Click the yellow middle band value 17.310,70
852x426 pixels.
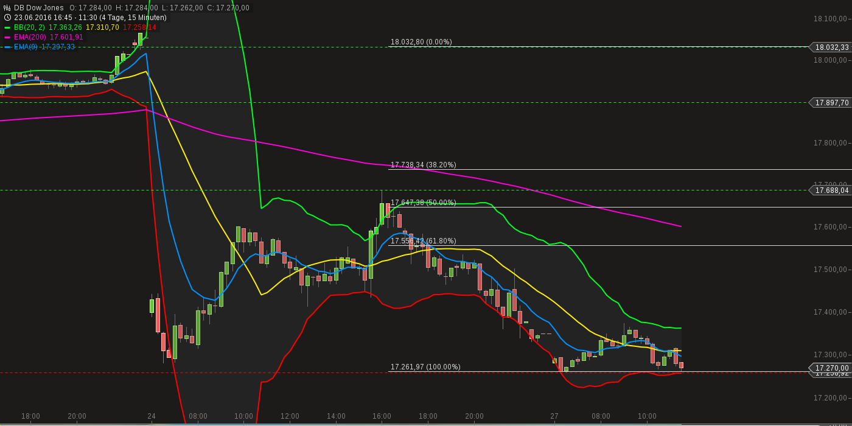(x=102, y=27)
